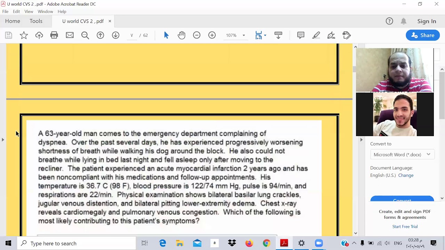The height and width of the screenshot is (250, 445).
Task: Open Microsoft Word format dropdown
Action: click(402, 155)
